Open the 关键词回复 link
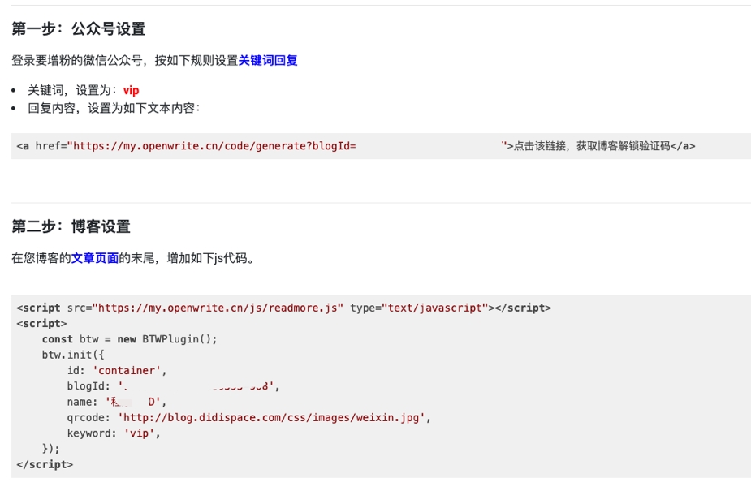Image resolution: width=751 pixels, height=491 pixels. pyautogui.click(x=268, y=61)
